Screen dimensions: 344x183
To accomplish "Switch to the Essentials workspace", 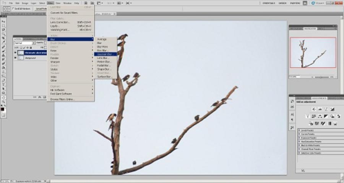I will [x=270, y=3].
